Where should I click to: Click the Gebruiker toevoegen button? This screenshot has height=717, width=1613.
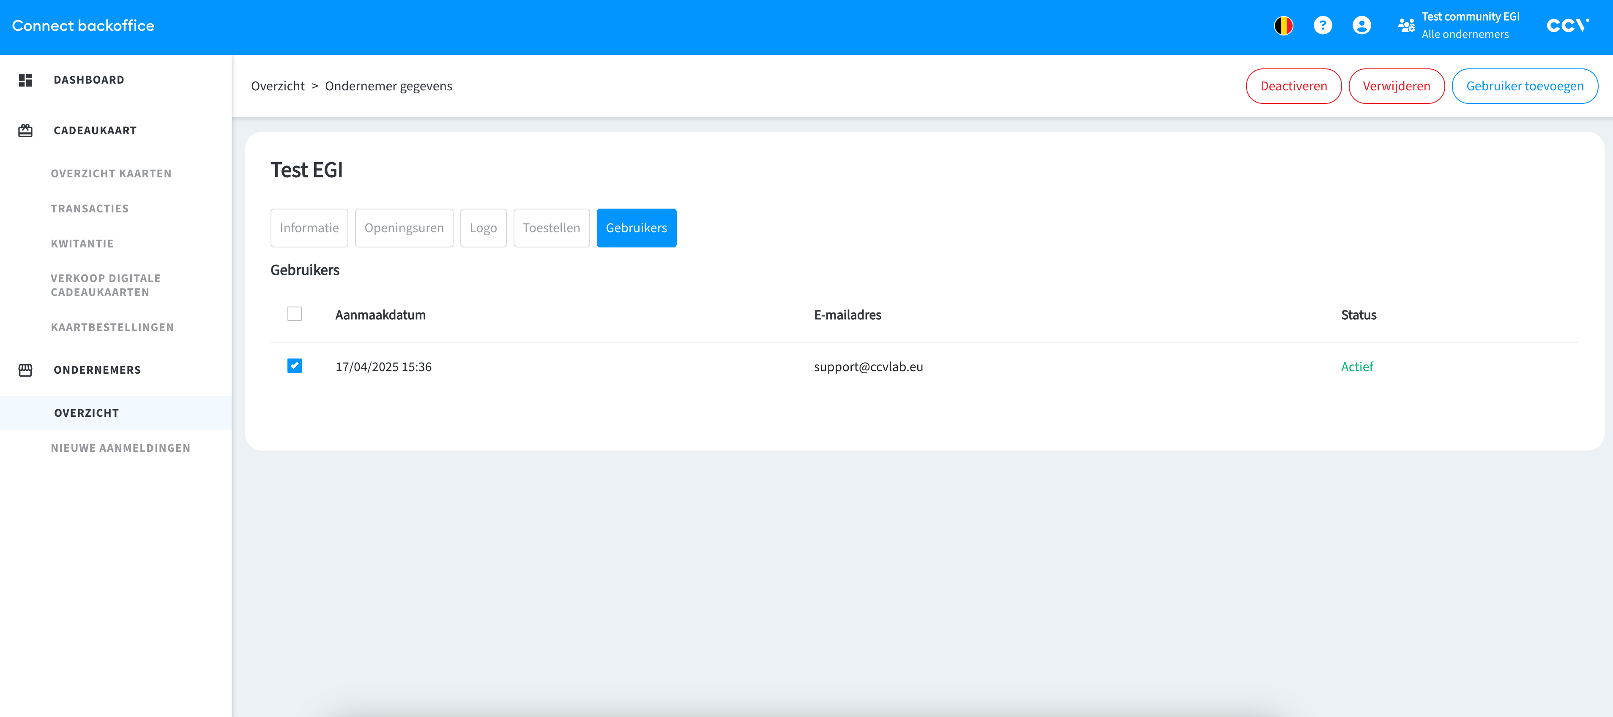1524,86
